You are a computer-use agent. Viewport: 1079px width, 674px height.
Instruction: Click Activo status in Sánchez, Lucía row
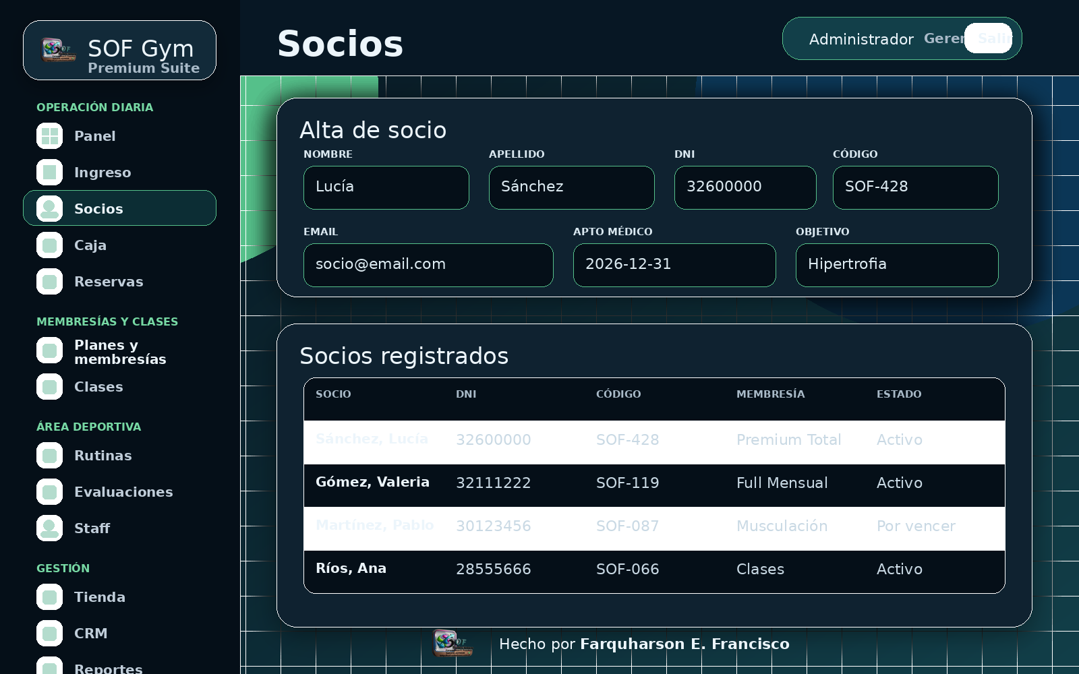pos(899,440)
